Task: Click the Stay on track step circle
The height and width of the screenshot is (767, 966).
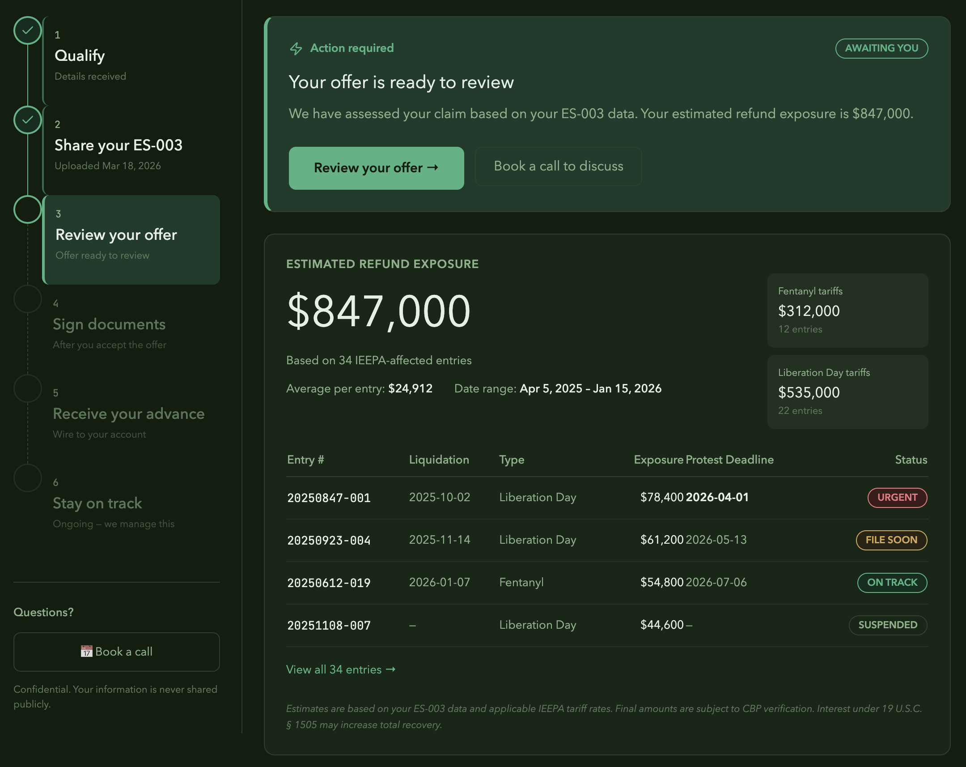Action: 28,478
